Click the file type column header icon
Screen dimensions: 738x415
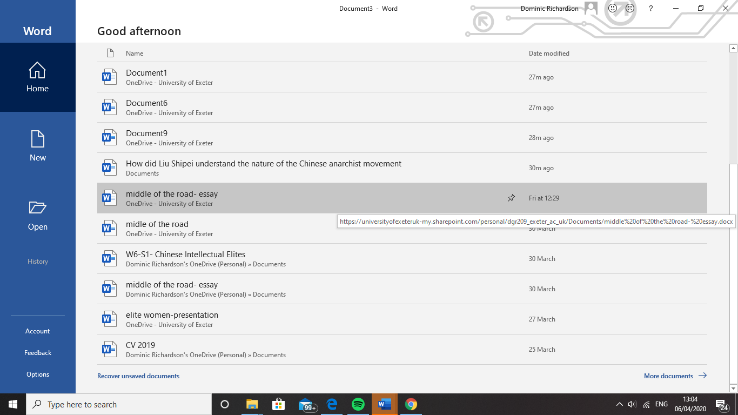coord(110,53)
